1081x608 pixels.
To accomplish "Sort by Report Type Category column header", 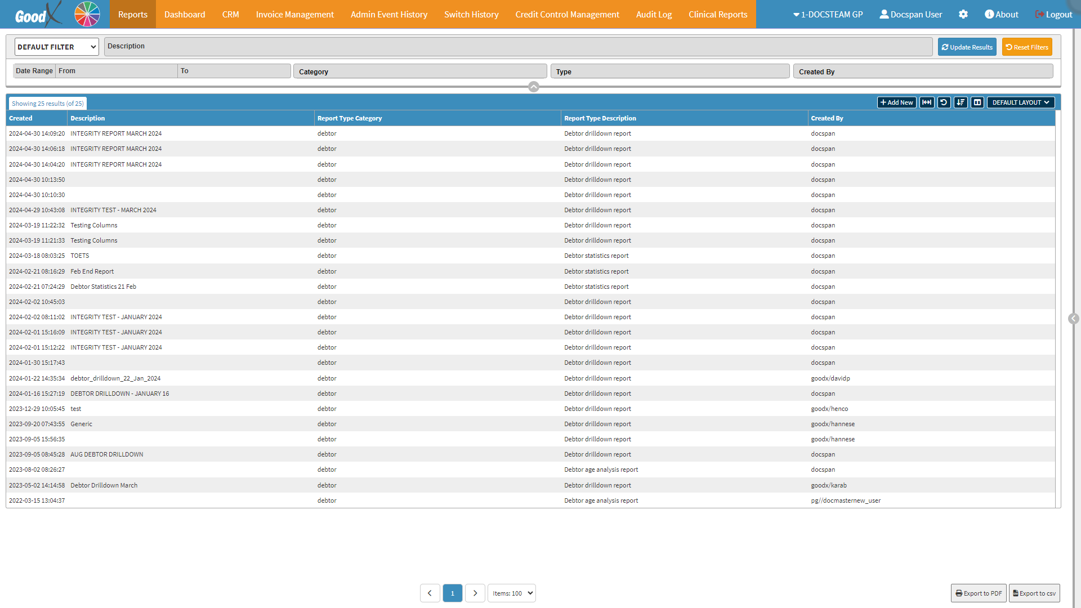I will pyautogui.click(x=437, y=118).
